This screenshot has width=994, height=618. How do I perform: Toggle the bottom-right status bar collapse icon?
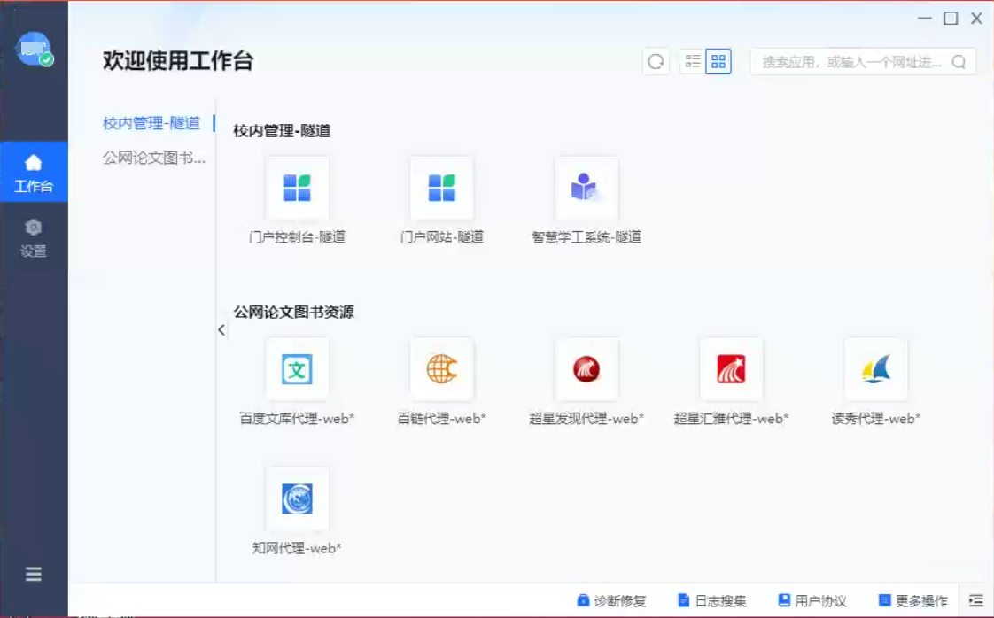pyautogui.click(x=975, y=600)
